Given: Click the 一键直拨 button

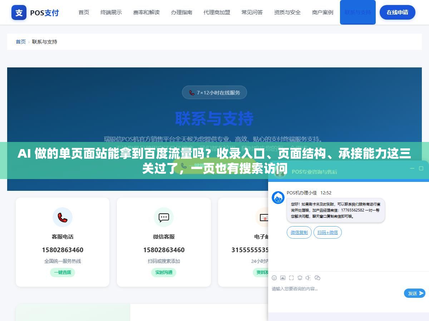Looking at the screenshot, I should tap(63, 272).
